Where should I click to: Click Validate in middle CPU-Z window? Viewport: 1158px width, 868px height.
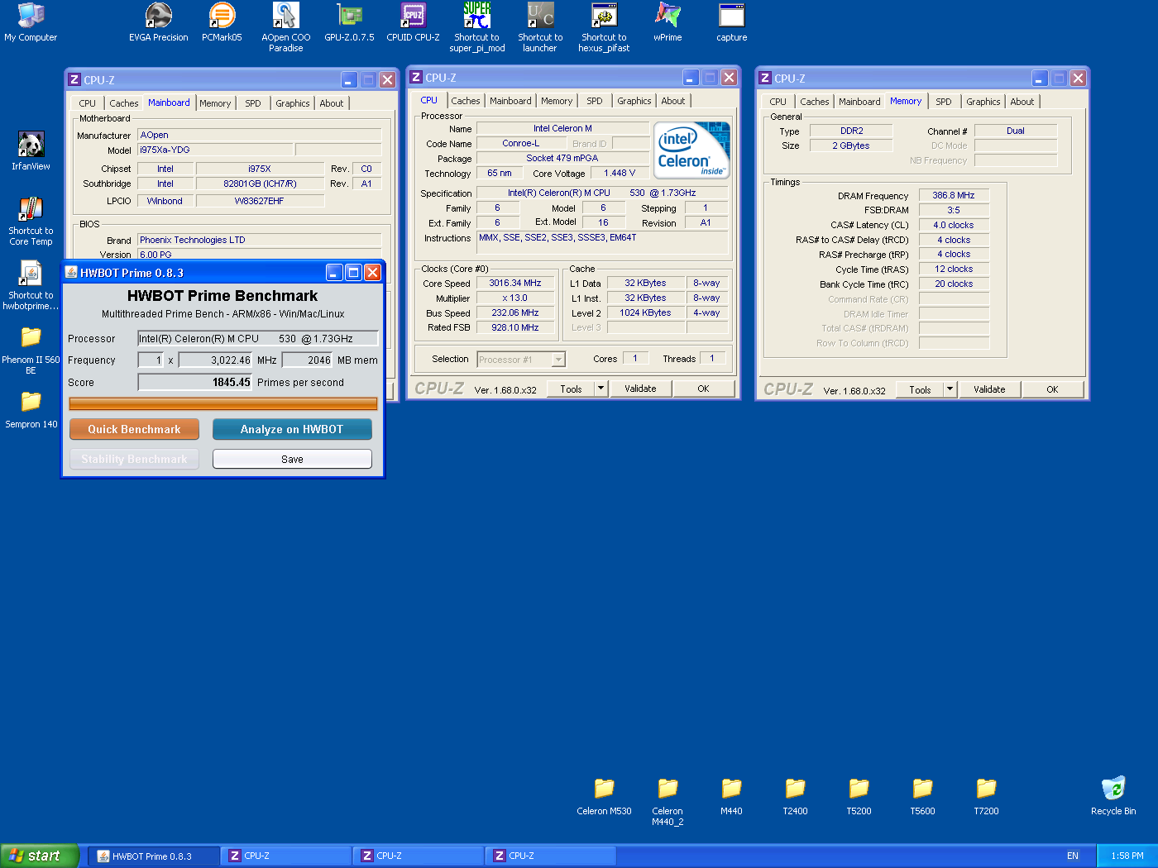point(640,389)
